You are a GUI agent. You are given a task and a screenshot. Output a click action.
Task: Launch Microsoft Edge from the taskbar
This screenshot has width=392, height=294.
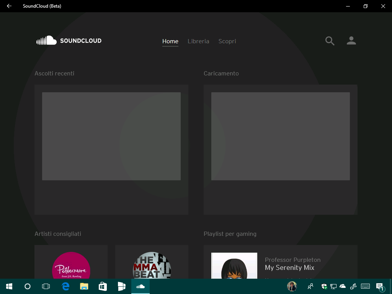[x=65, y=286]
